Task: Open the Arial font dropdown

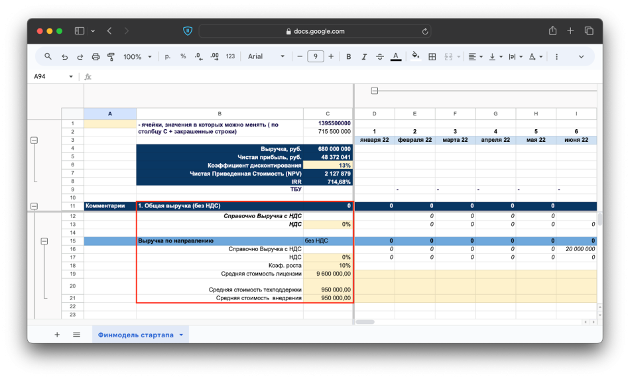Action: pos(267,57)
